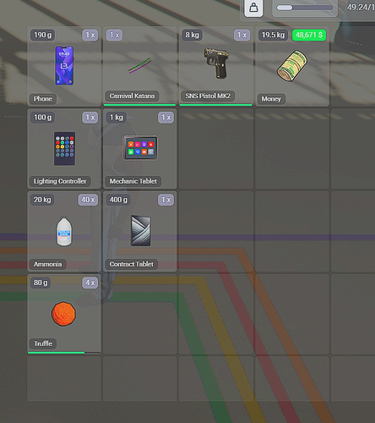The height and width of the screenshot is (423, 375).
Task: Click the Carnival Katana green durability bar
Action: point(139,105)
